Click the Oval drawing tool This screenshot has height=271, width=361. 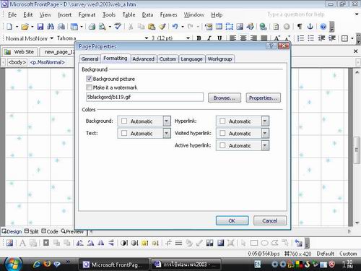264,243
